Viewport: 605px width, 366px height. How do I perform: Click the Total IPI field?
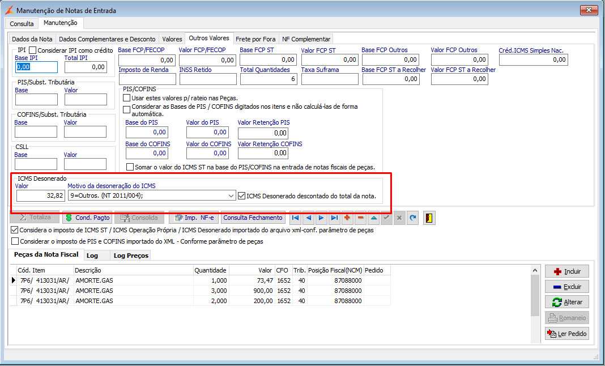click(x=86, y=67)
